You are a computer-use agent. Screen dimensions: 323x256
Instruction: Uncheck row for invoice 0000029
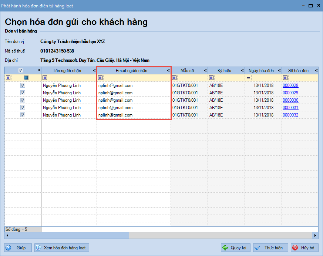click(x=23, y=93)
